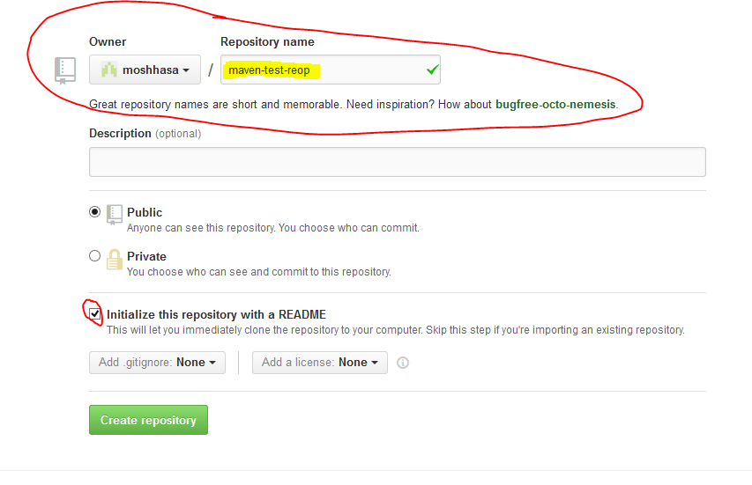752x485 pixels.
Task: Click the moshhasa avatar icon
Action: (108, 70)
